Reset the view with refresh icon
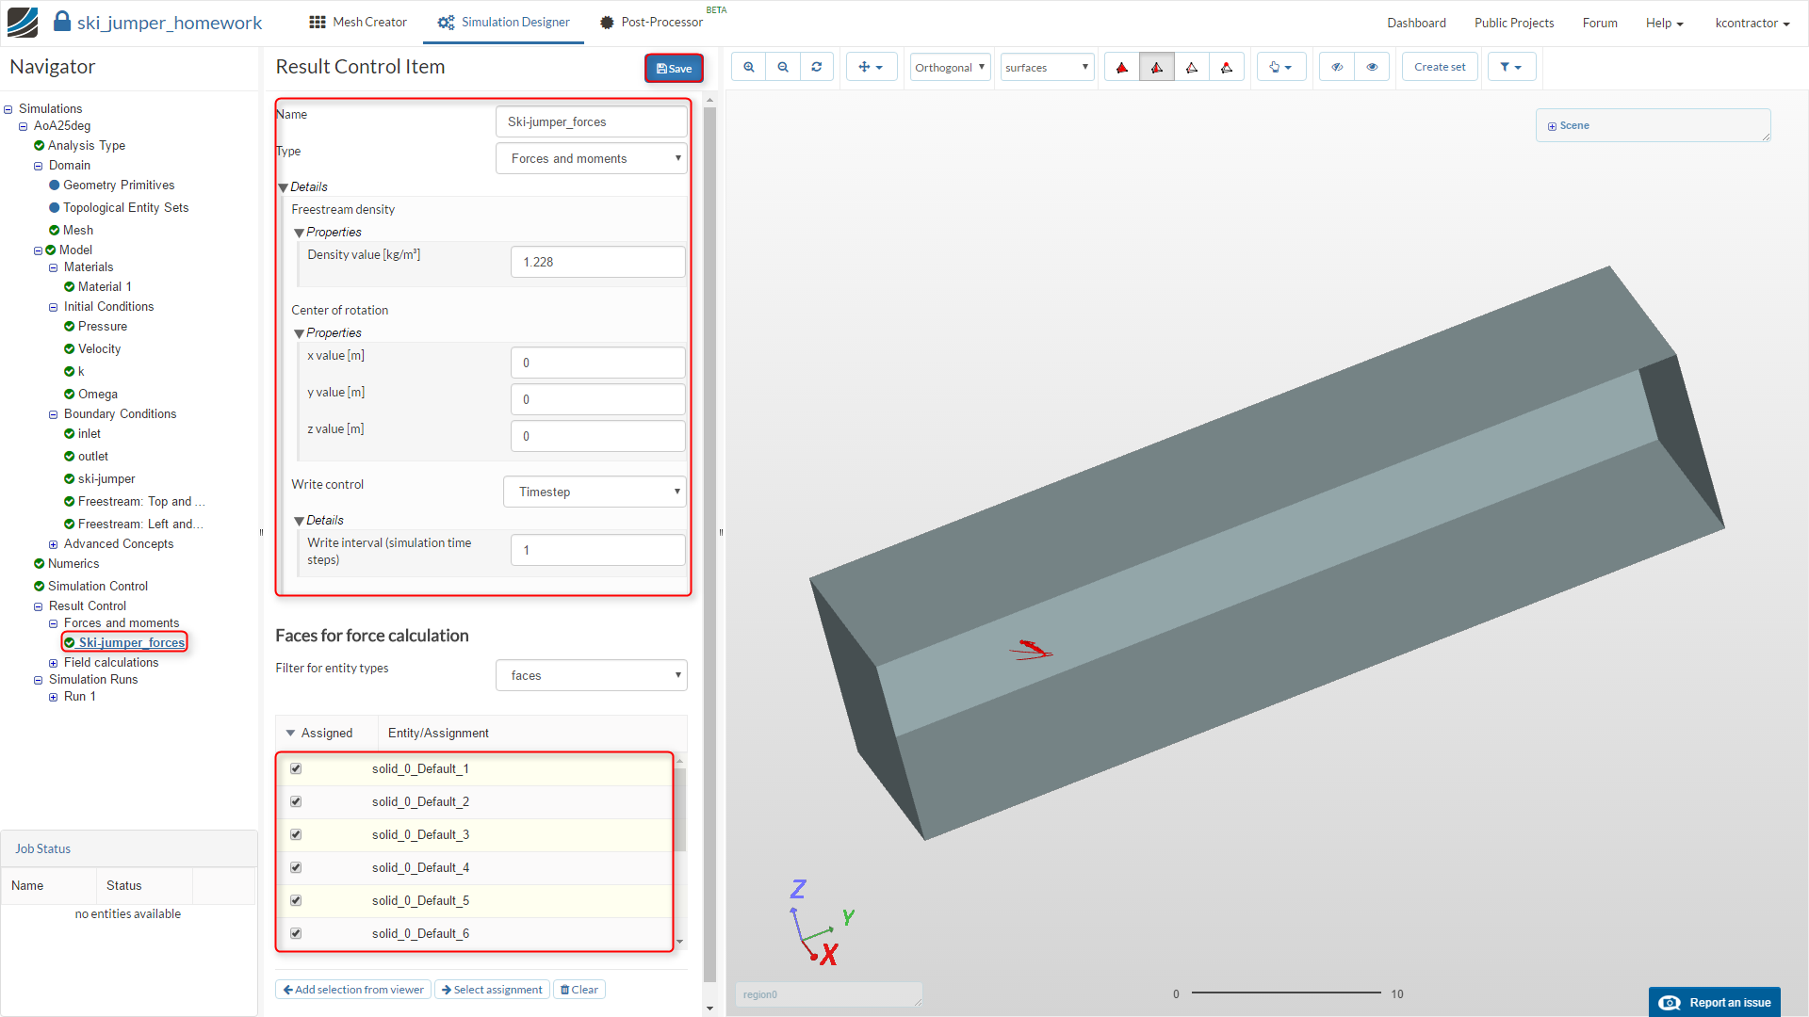The image size is (1809, 1017). [817, 67]
